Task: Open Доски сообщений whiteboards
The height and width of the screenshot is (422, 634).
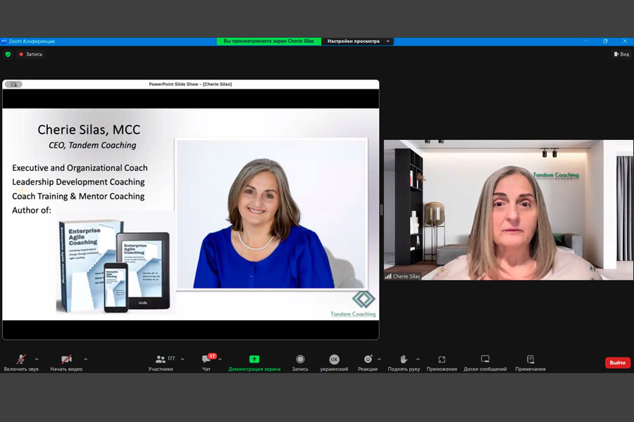Action: [x=485, y=359]
